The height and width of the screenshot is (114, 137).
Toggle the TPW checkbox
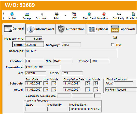pyautogui.click(x=113, y=45)
